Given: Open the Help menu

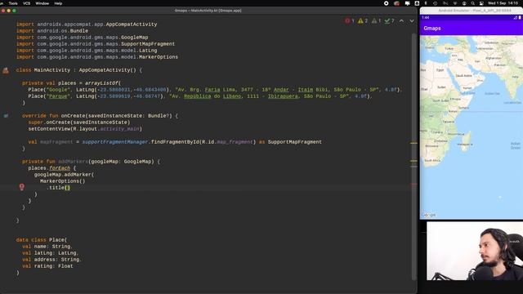Looking at the screenshot, I should click(58, 3).
